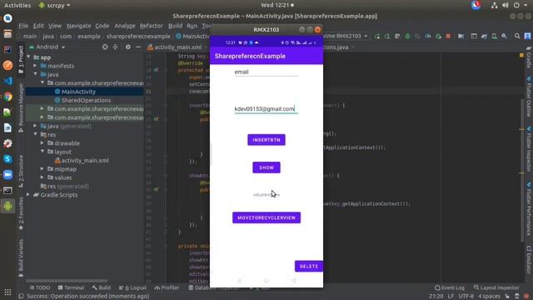The width and height of the screenshot is (533, 300).
Task: Collapse the res folder
Action: [x=35, y=134]
